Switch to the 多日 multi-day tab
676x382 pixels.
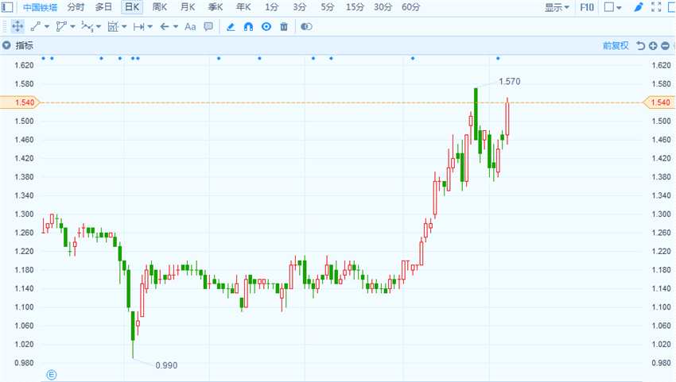point(103,7)
